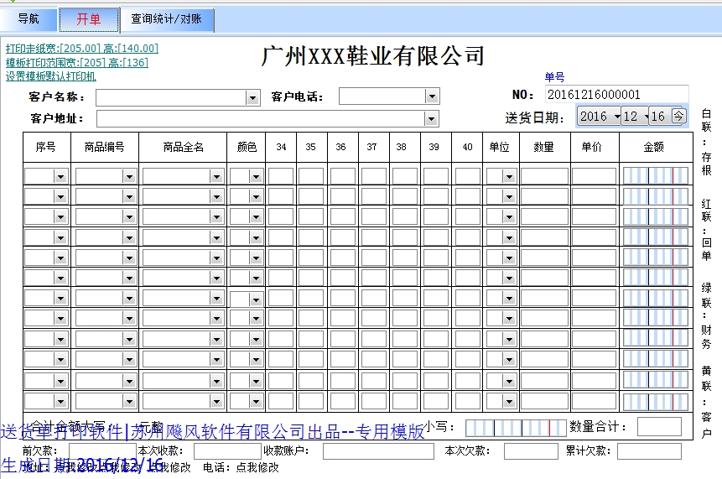The image size is (722, 479).
Task: Click the 今 today button
Action: click(678, 116)
